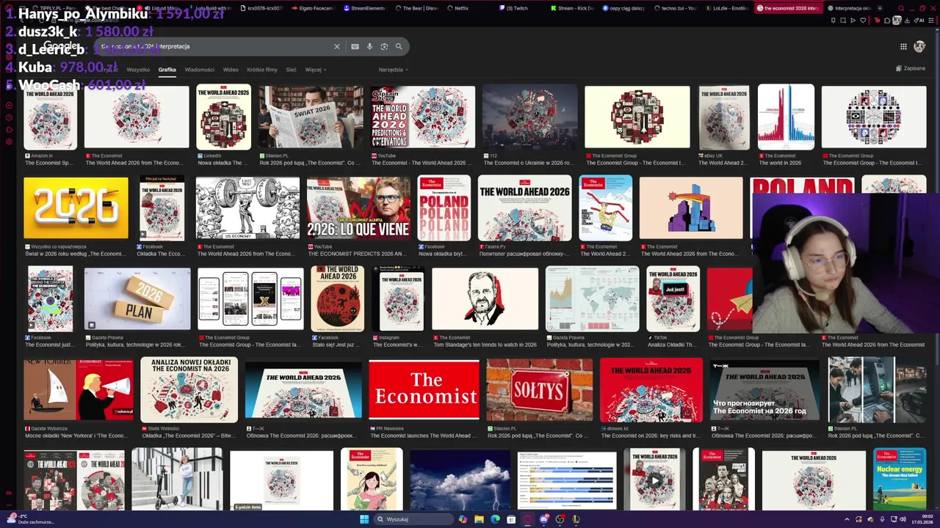Open SOŁTYS sign thumbnail
The width and height of the screenshot is (940, 528).
click(539, 390)
